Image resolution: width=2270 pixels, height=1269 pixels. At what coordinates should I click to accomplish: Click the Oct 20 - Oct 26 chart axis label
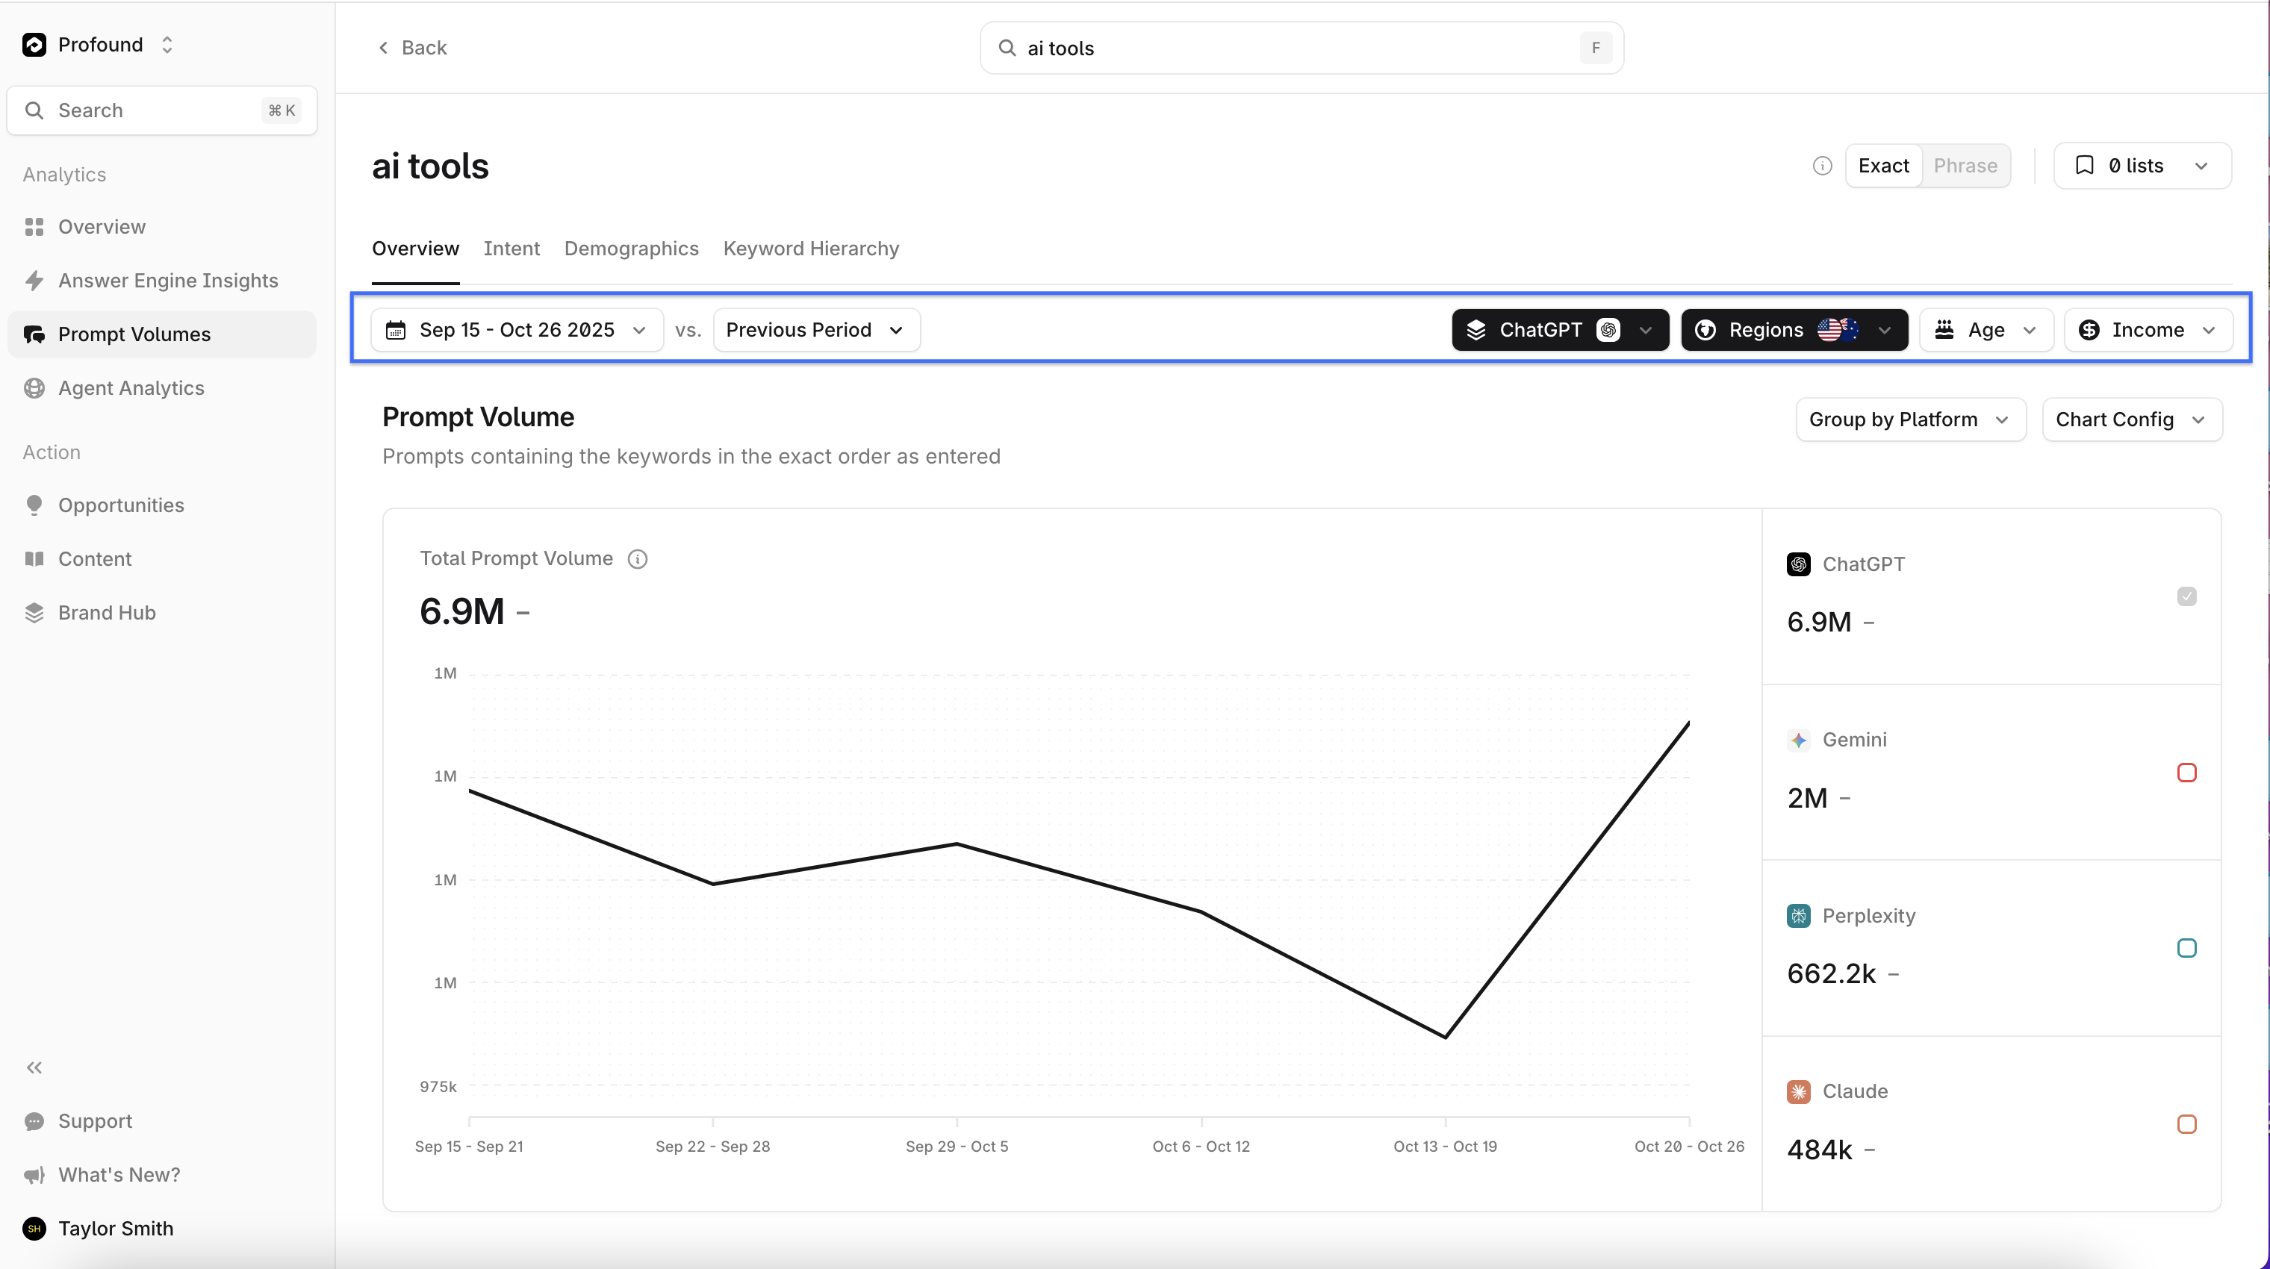coord(1689,1147)
